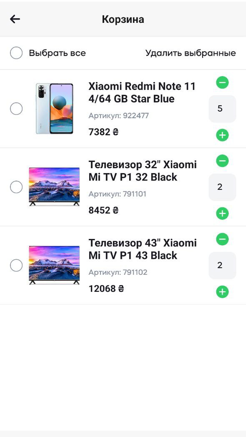Add one more 43" Xiaomi TV
The height and width of the screenshot is (437, 246).
point(222,292)
